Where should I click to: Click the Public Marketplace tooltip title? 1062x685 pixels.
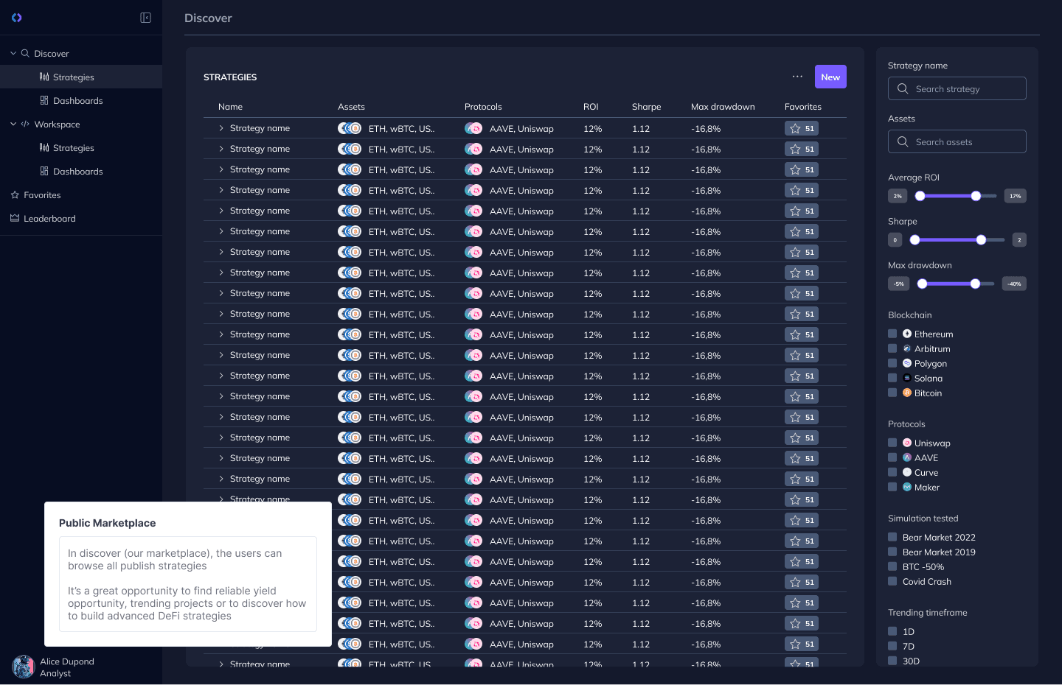108,523
